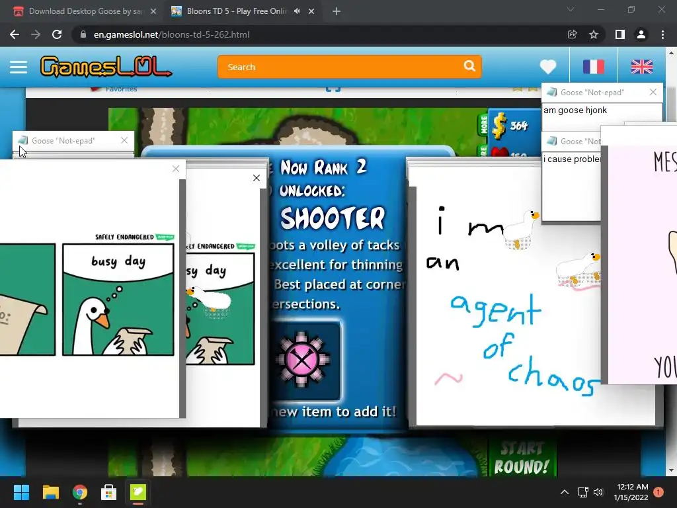This screenshot has width=677, height=508.
Task: Switch site language to UK flag
Action: [642, 67]
